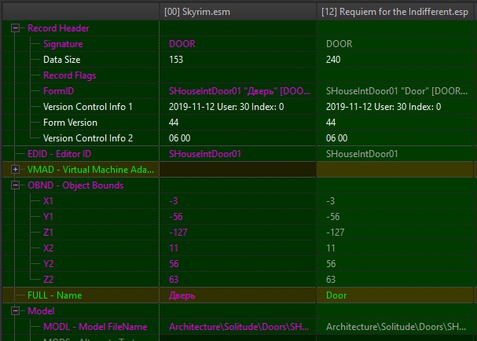
Task: Click the SHouseIntDoor01 "Door" FormID cell
Action: click(x=397, y=91)
